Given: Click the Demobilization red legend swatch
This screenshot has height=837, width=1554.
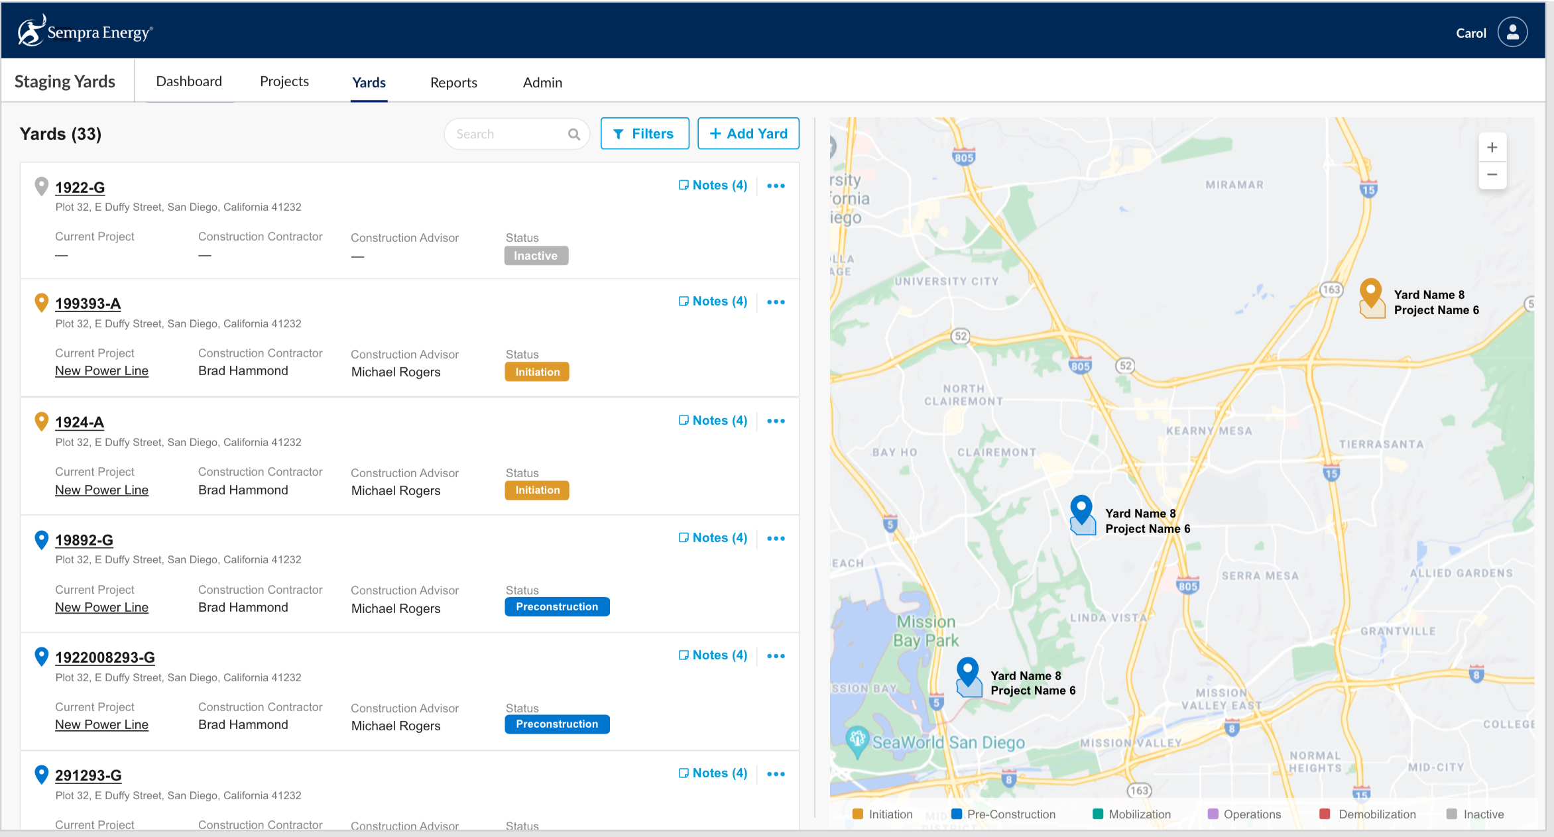Looking at the screenshot, I should (1325, 814).
